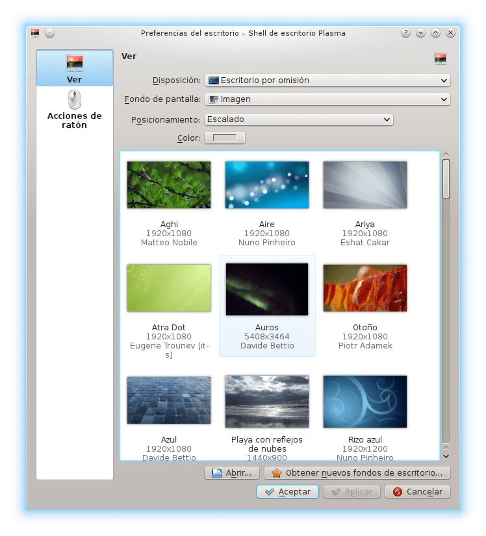Image resolution: width=486 pixels, height=536 pixels.
Task: Click the Aplicar button
Action: pos(352,492)
